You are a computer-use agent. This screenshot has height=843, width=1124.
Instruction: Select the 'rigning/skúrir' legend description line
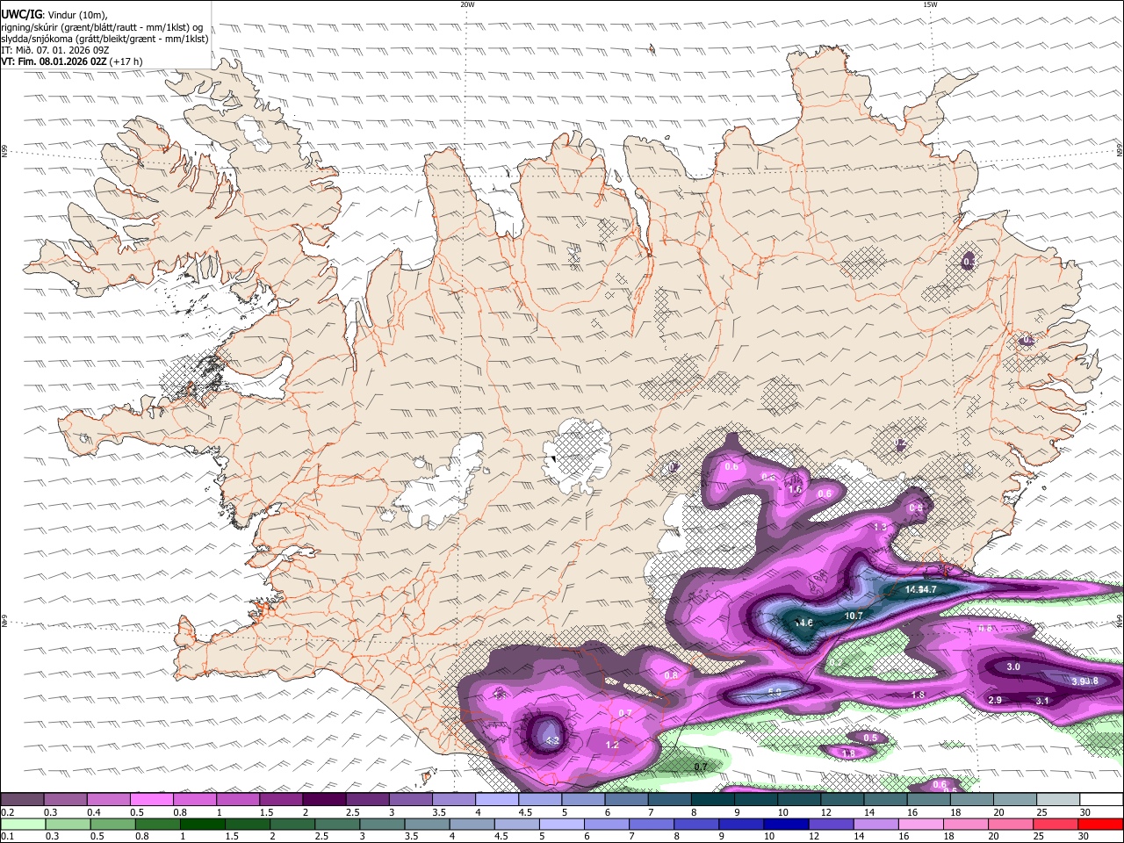(102, 26)
